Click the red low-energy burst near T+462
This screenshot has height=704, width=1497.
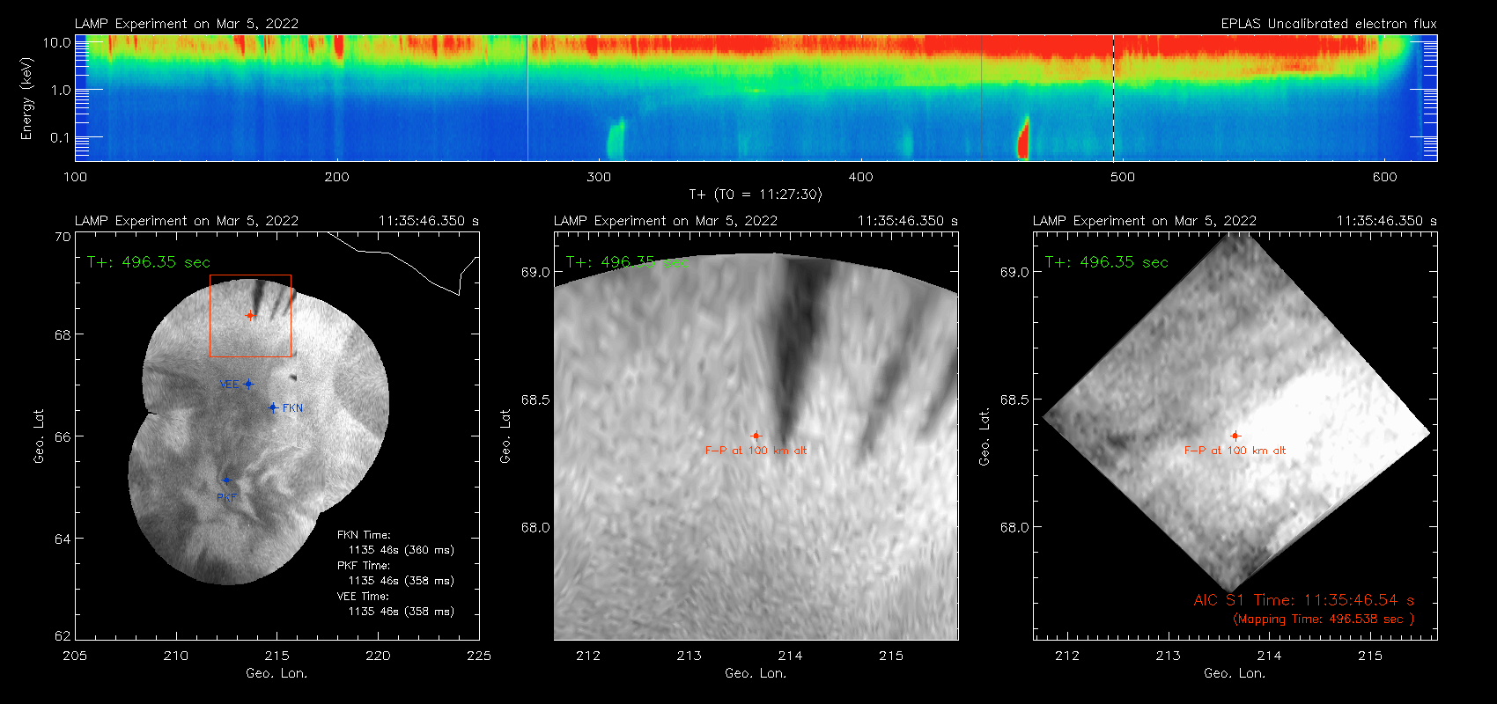pos(1023,138)
